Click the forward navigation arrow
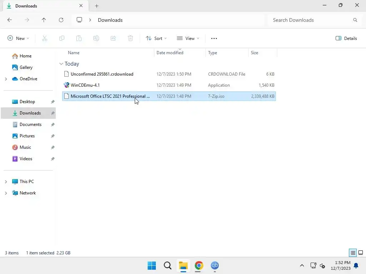The image size is (366, 274). [x=27, y=20]
